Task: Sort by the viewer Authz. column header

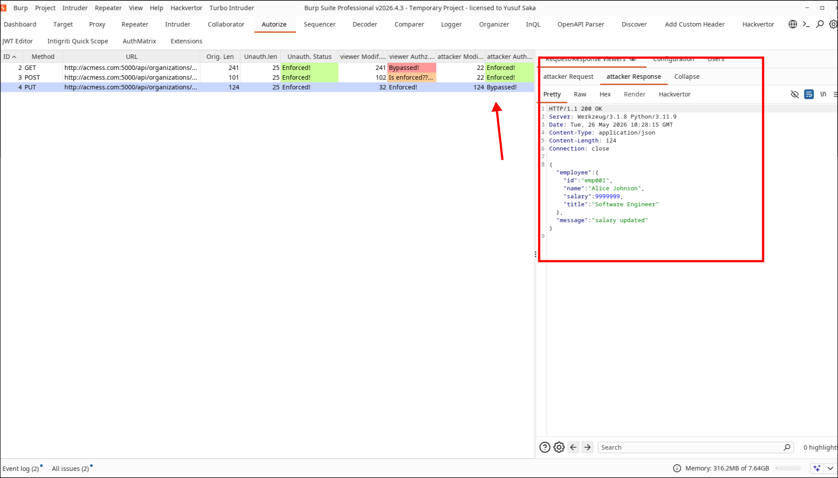Action: click(x=412, y=57)
